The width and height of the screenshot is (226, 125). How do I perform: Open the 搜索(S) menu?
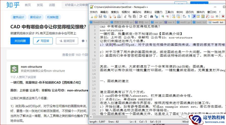pos(115,12)
